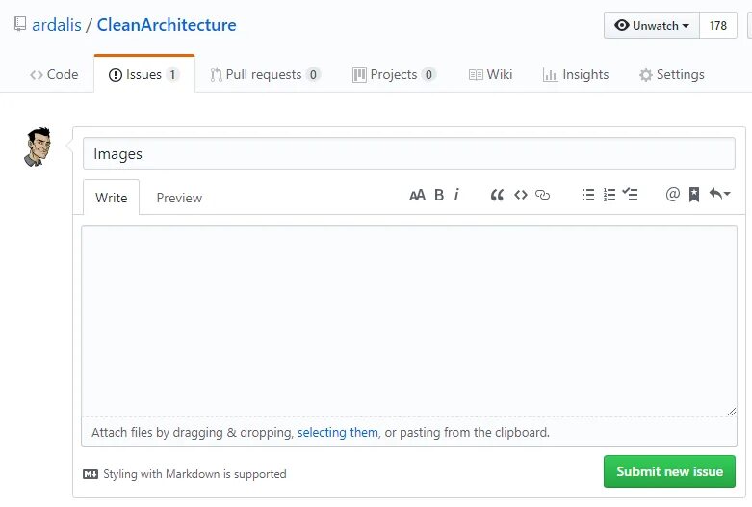Screen dimensions: 752x507
Task: Add a numbered list
Action: tap(609, 195)
